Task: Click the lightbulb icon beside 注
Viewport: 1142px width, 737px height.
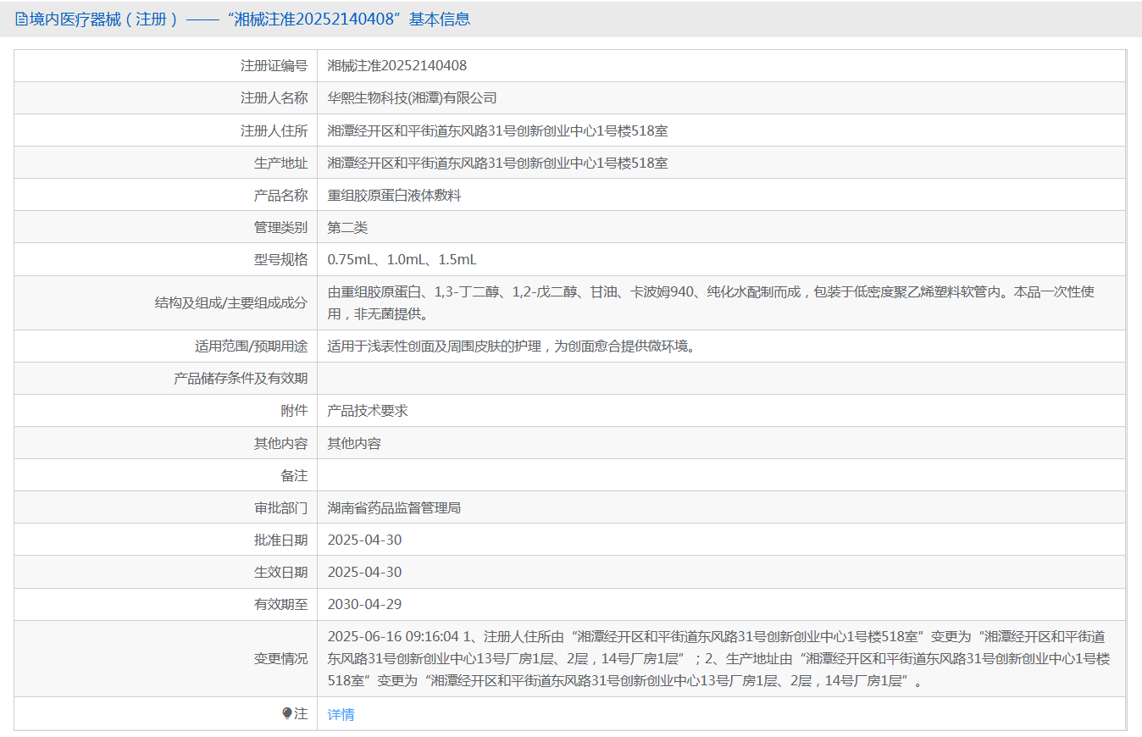Action: [287, 713]
